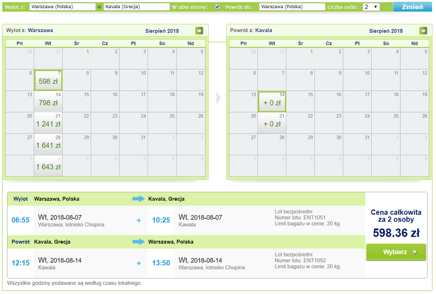The height and width of the screenshot is (294, 436).
Task: Uncheck the 'W obie strony' round-trip checkbox
Action: 218,7
